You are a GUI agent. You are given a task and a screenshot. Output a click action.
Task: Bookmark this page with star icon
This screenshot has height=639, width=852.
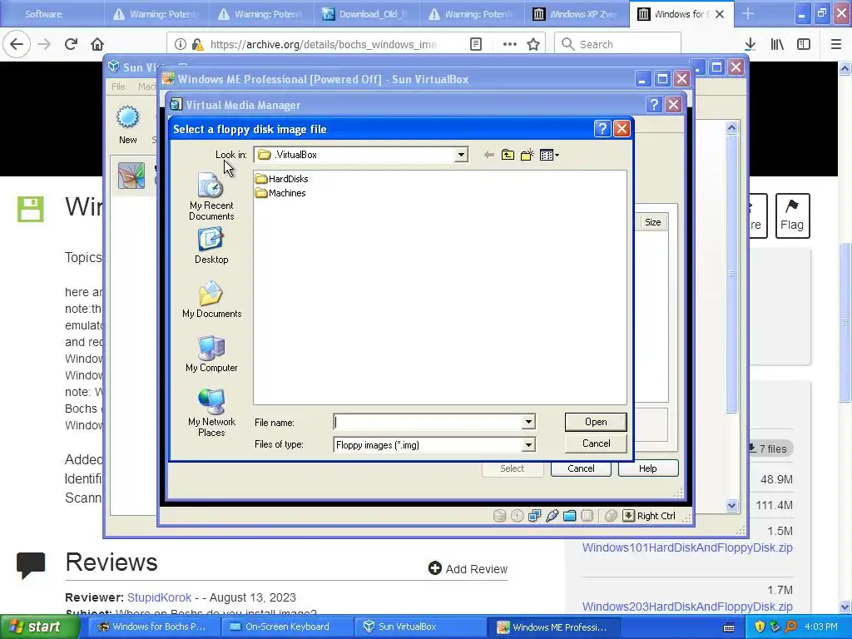(x=533, y=44)
